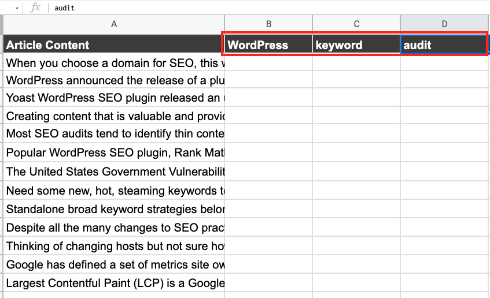The height and width of the screenshot is (298, 490).
Task: Select column D header
Action: pyautogui.click(x=444, y=24)
